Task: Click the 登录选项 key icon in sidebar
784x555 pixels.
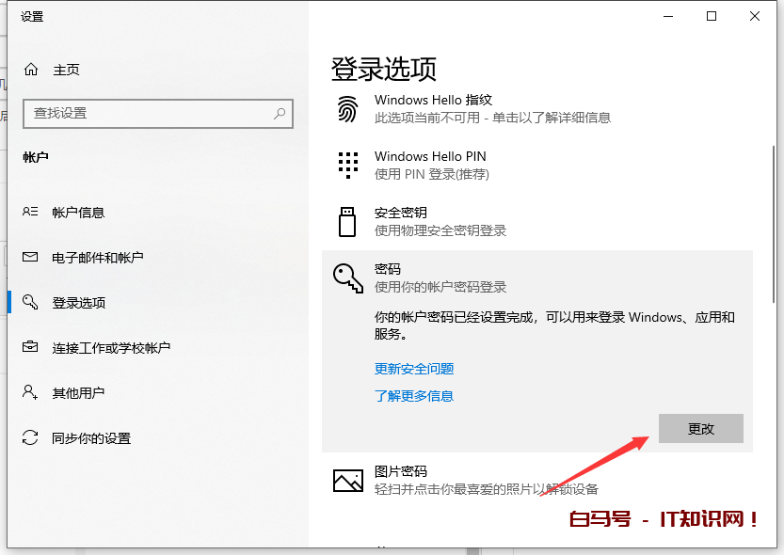Action: 30,302
